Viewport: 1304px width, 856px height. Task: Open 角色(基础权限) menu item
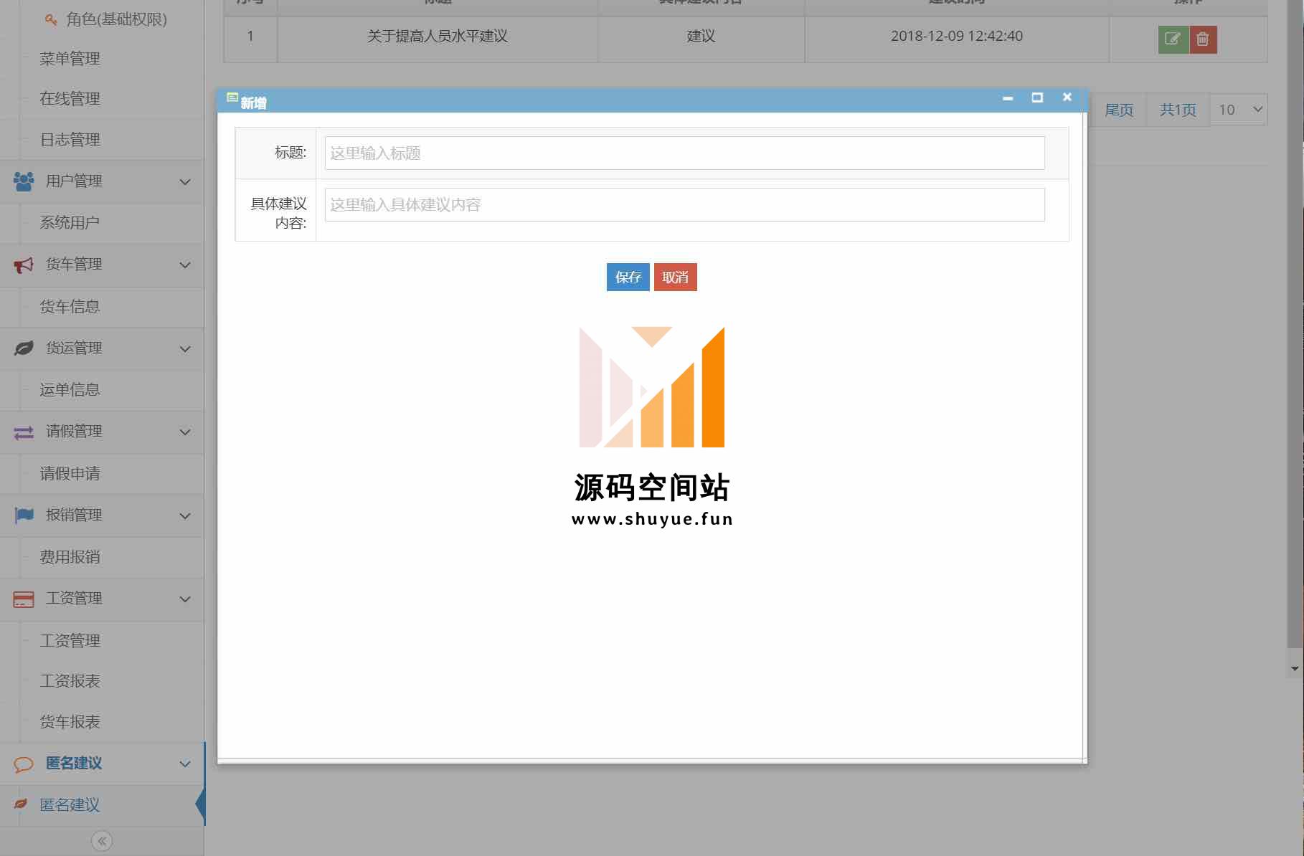[116, 19]
